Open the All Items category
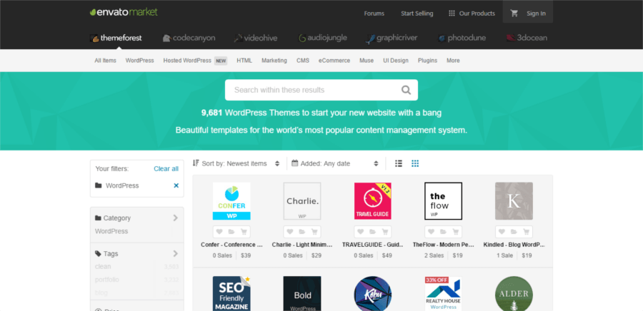The image size is (643, 311). point(106,61)
